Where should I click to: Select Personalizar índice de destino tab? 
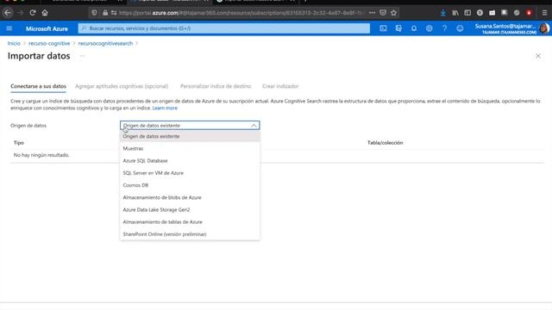216,86
